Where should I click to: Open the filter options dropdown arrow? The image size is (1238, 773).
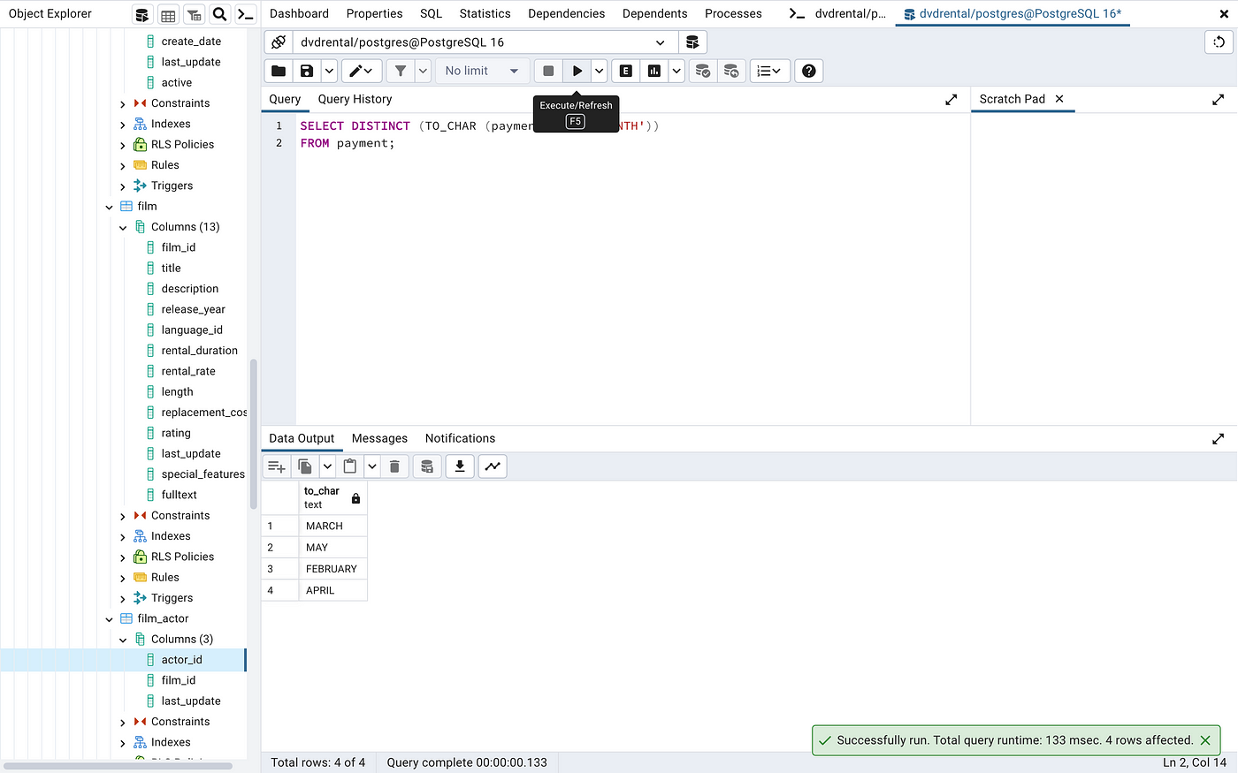(x=424, y=71)
